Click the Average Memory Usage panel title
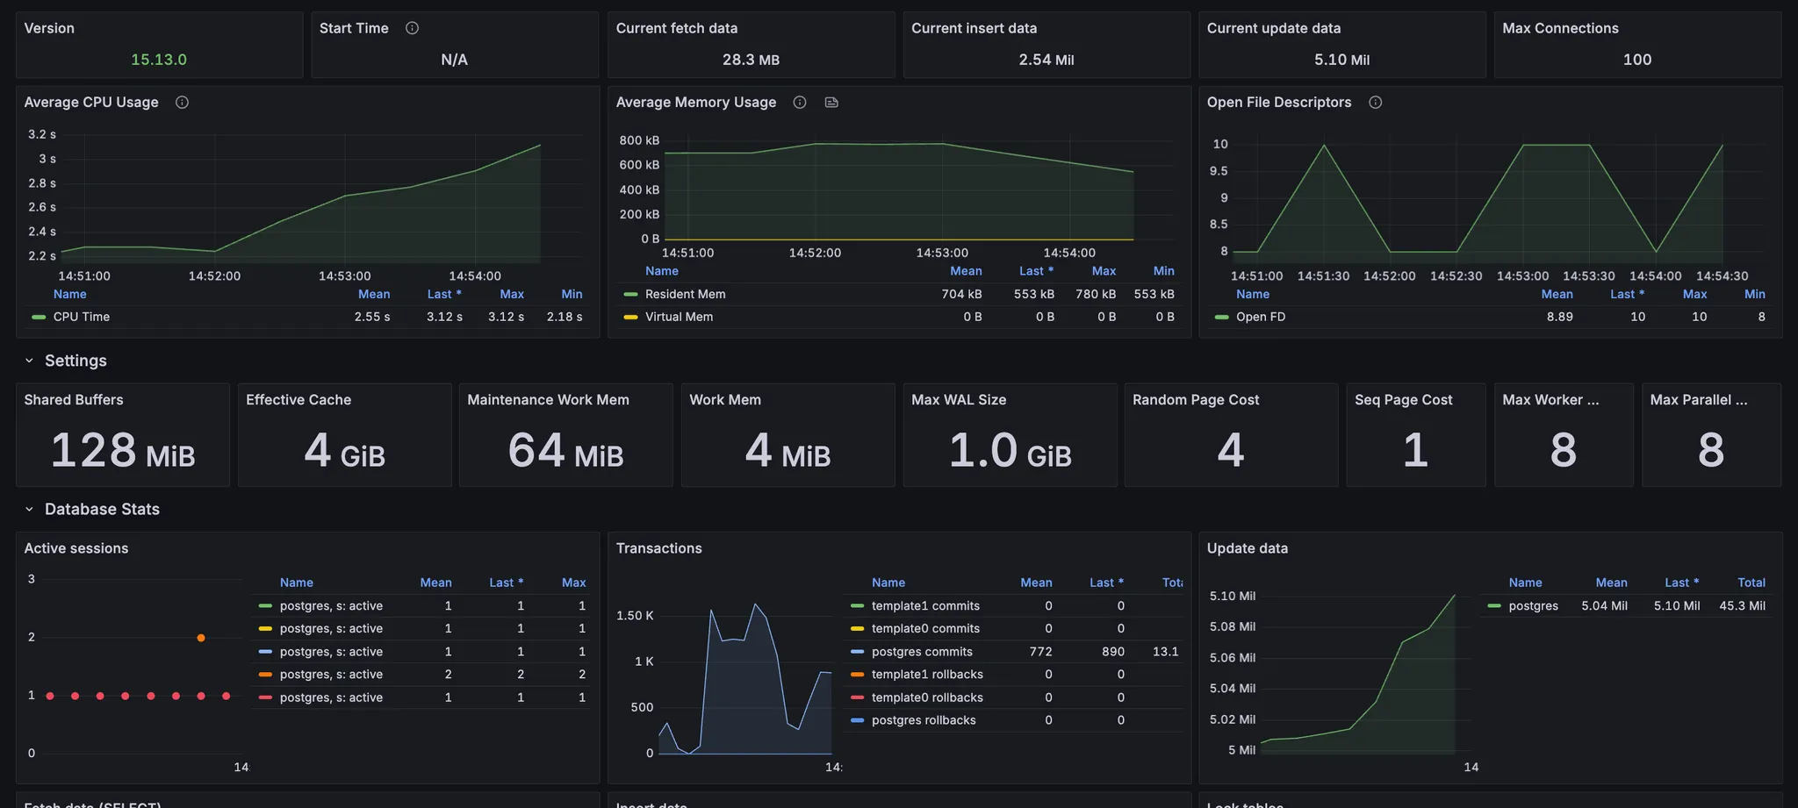The image size is (1798, 808). pyautogui.click(x=696, y=103)
